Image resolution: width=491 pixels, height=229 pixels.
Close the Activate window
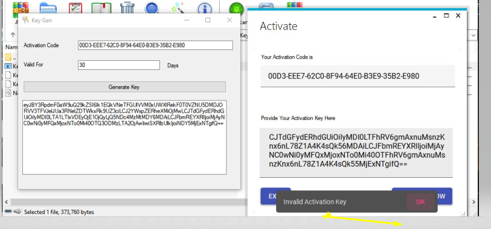coord(458,16)
